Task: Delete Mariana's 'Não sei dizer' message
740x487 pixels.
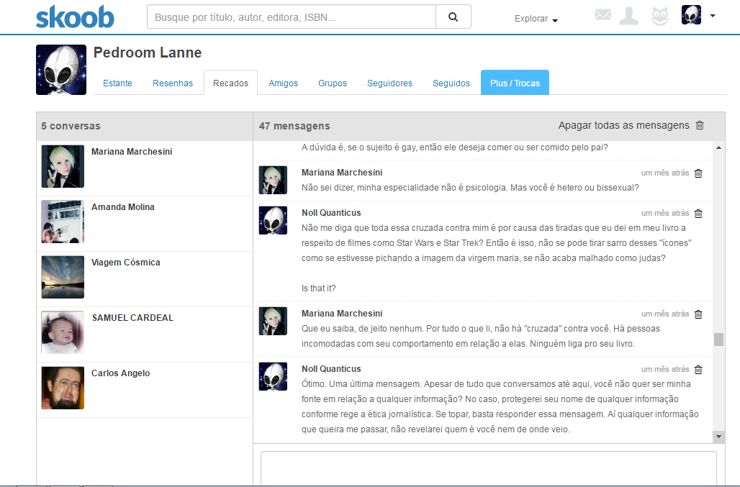Action: (698, 173)
